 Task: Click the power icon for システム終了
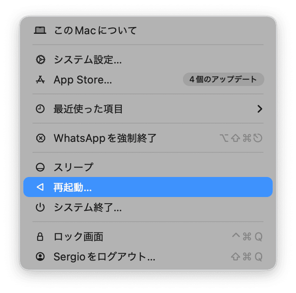[40, 207]
